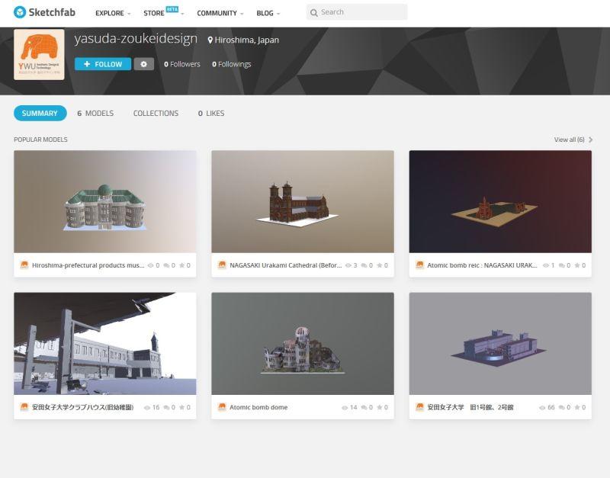This screenshot has width=610, height=478.
Task: Click author icon on 旧1号館、2号館 card
Action: [x=419, y=407]
